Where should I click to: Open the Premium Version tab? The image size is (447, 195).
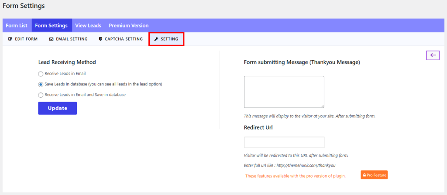tap(129, 25)
